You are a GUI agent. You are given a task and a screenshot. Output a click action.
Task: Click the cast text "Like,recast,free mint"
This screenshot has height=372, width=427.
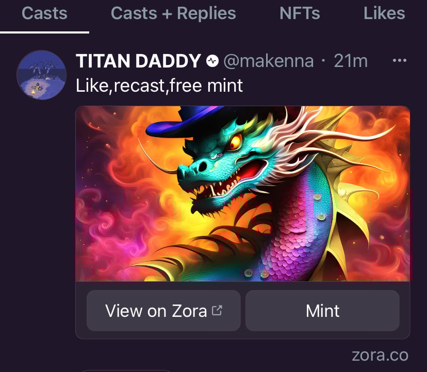point(159,86)
